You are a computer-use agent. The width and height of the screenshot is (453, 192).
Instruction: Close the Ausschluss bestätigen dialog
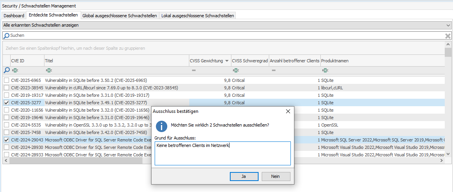pyautogui.click(x=288, y=111)
